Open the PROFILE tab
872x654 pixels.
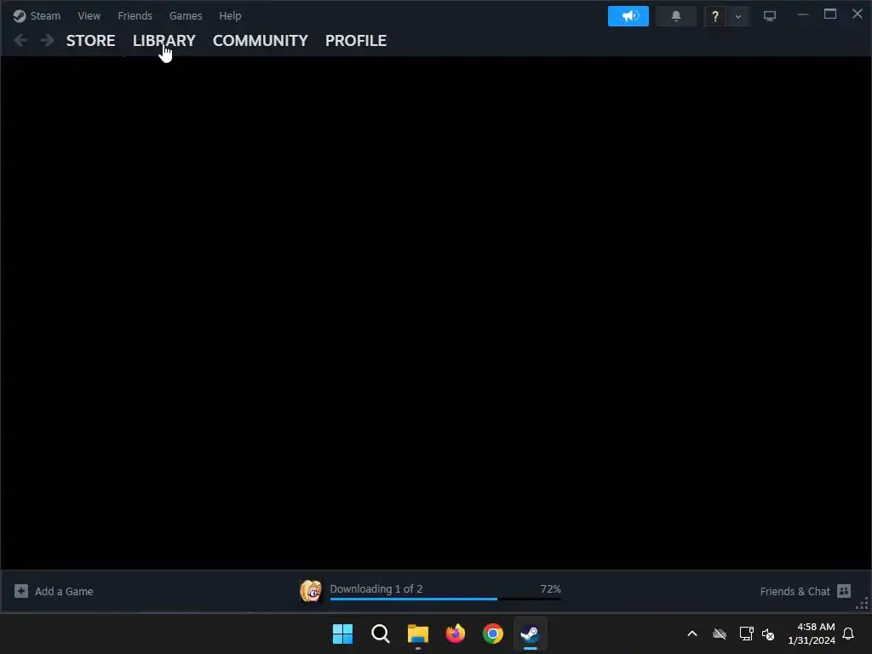[356, 41]
